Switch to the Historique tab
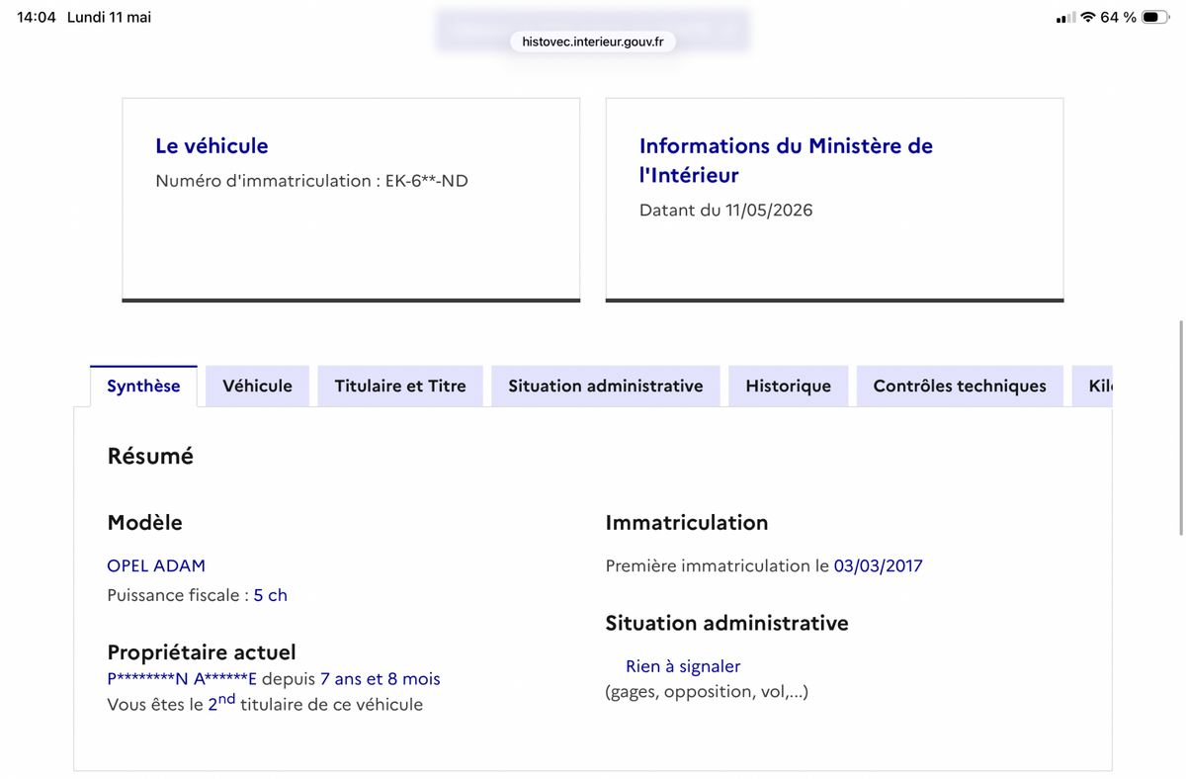 click(x=788, y=386)
